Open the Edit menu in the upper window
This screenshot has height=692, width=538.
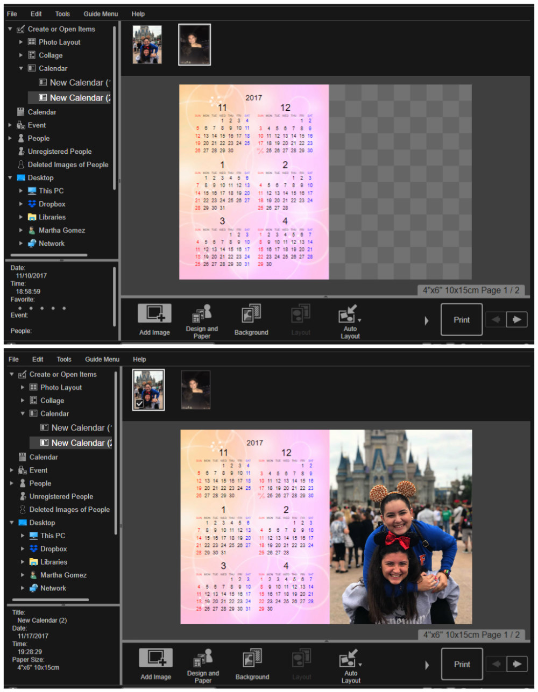(x=36, y=14)
